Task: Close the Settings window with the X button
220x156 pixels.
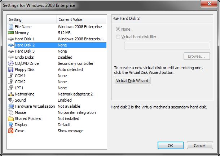Action: [x=209, y=4]
